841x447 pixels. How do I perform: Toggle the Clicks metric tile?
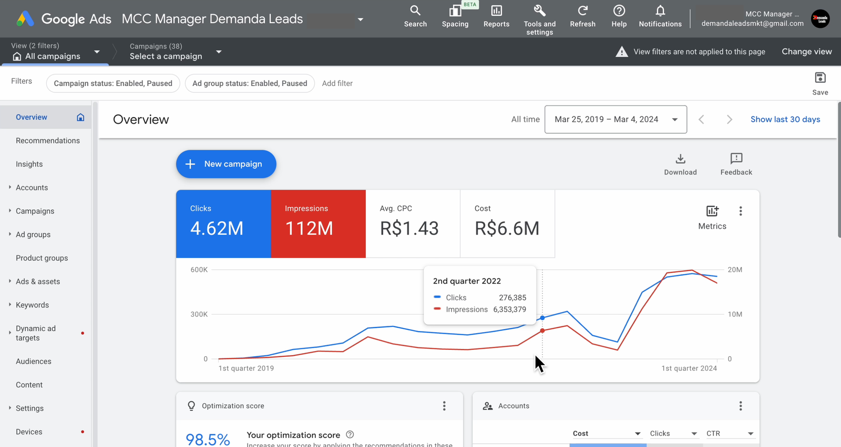pos(223,223)
